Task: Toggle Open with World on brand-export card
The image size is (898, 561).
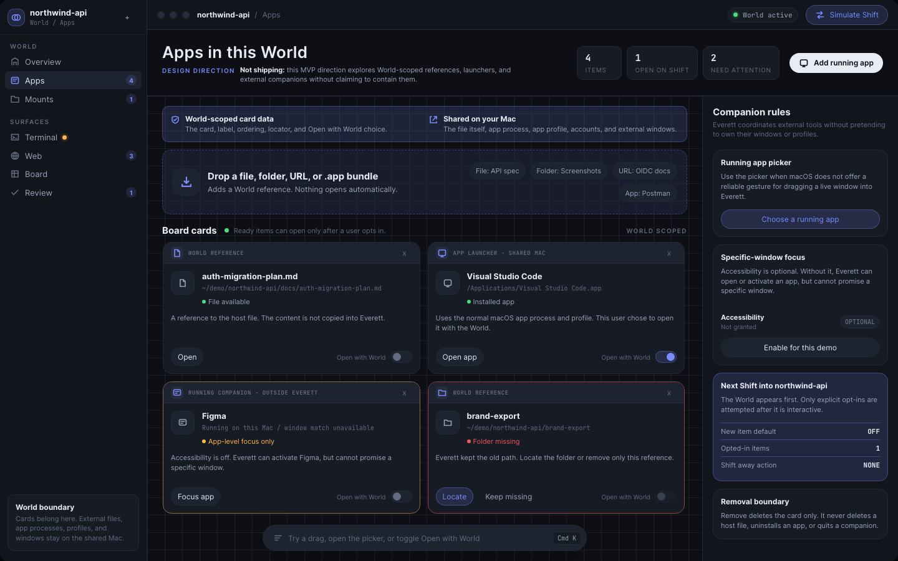Action: point(666,497)
